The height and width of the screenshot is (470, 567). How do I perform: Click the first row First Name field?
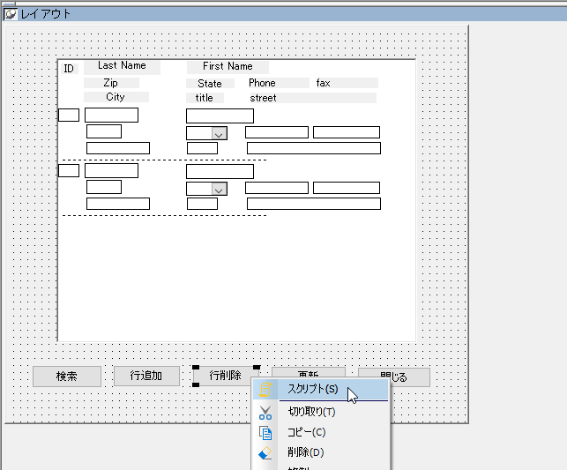point(220,116)
